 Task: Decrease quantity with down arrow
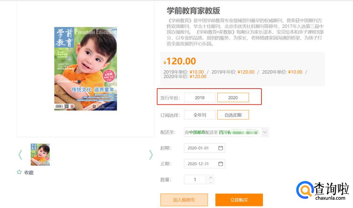coord(211,182)
